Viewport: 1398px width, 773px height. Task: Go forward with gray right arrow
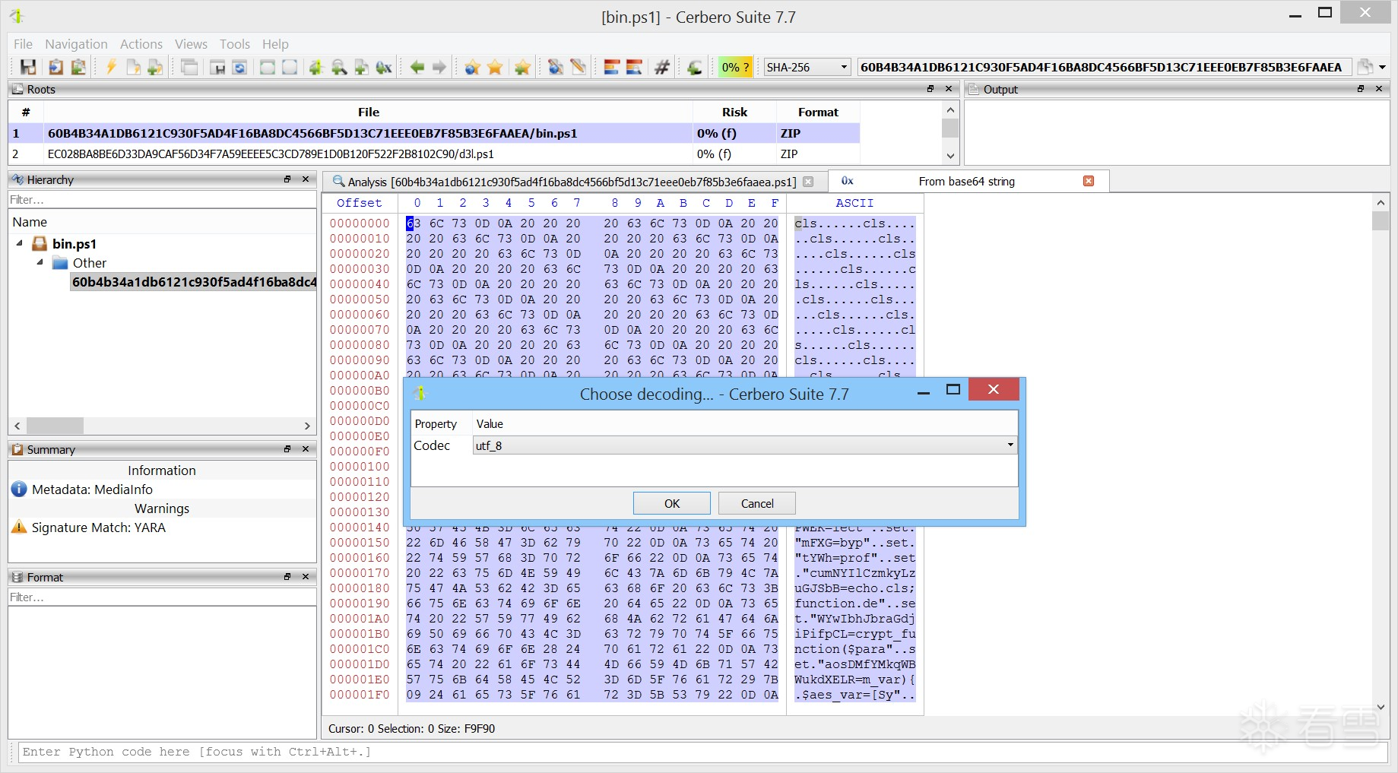pos(439,67)
